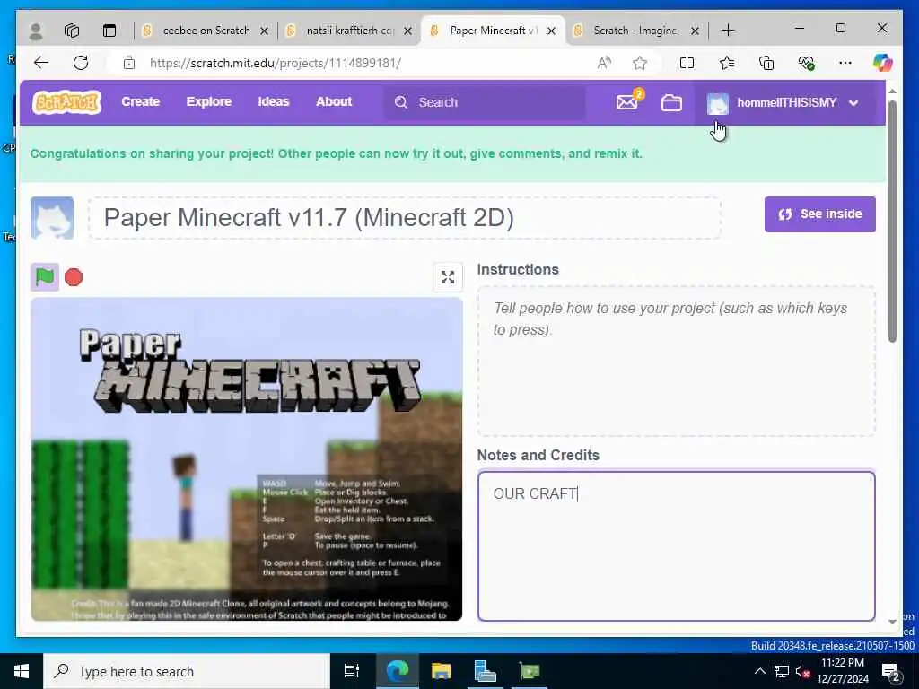Open Edge workspaces icon
The height and width of the screenshot is (689, 919).
pos(72,31)
